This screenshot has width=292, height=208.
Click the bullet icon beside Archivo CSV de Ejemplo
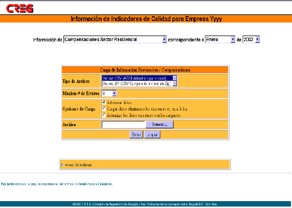pos(63,165)
